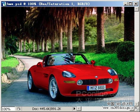Click the Doc: 445.6K/891.2K info area
Screen dimensions: 140x112
(x=47, y=109)
